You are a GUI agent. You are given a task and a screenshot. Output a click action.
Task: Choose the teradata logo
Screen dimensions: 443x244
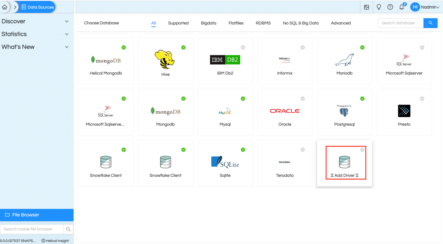point(284,162)
